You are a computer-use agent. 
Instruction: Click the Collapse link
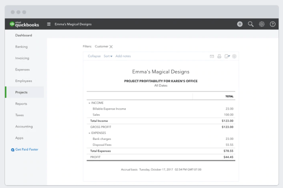point(94,56)
